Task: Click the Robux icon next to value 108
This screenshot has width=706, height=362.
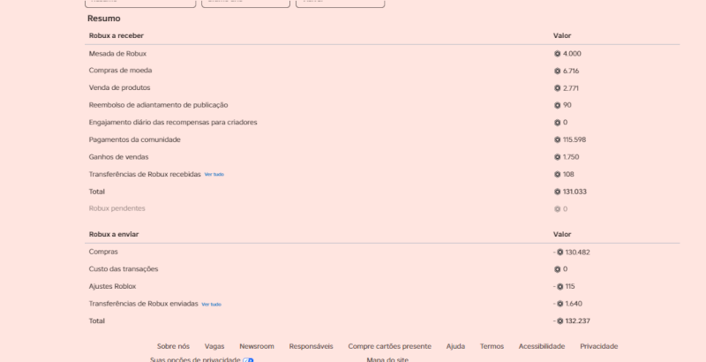Action: [557, 174]
